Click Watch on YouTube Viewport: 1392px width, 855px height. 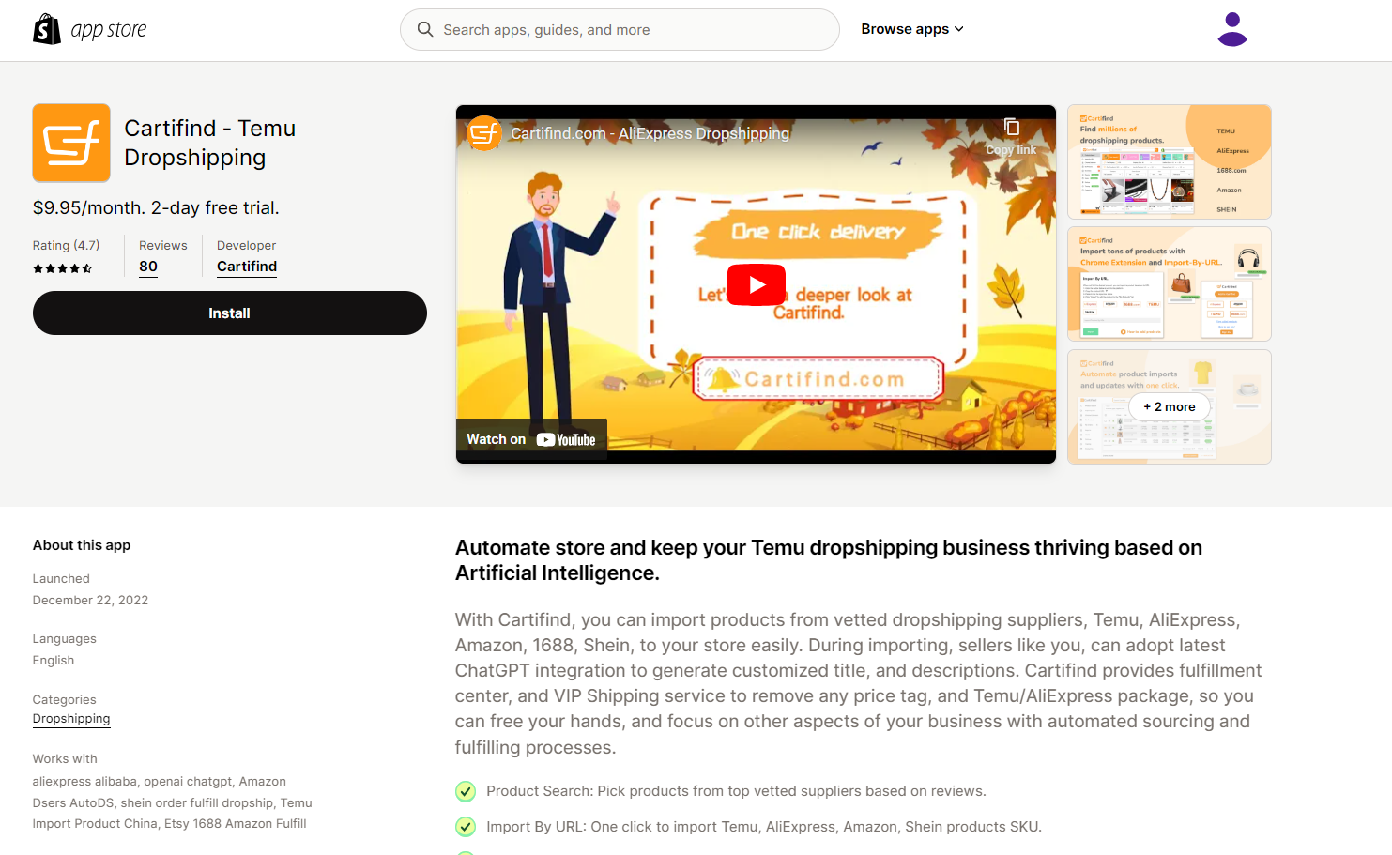(x=531, y=439)
